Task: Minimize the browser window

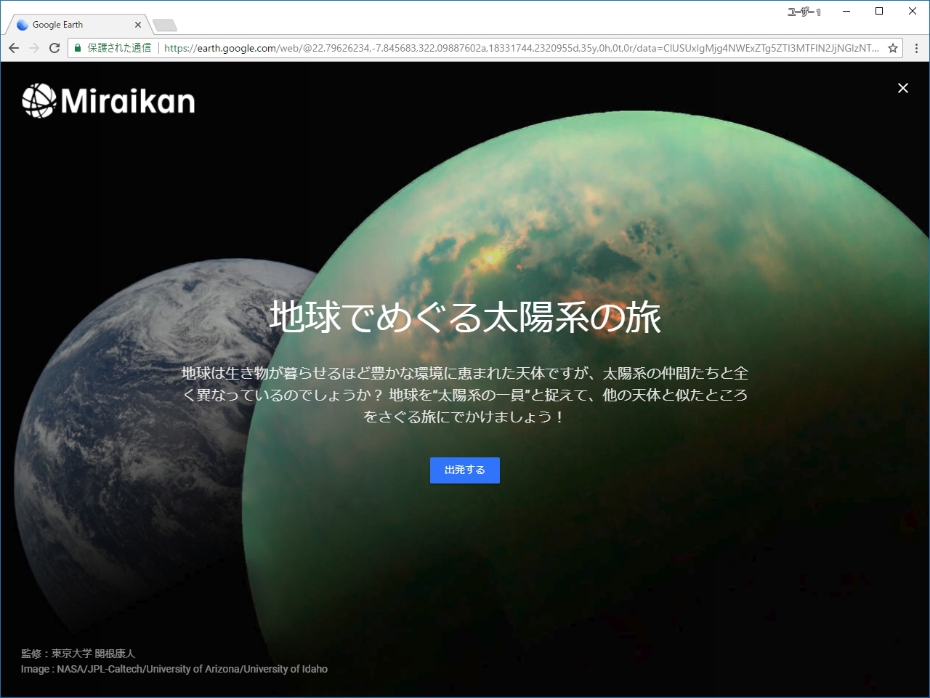Action: pyautogui.click(x=846, y=11)
